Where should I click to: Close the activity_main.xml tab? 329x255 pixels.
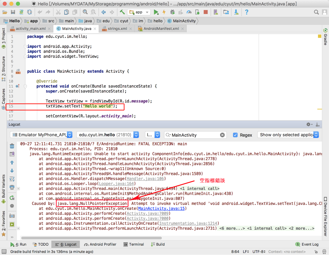pos(49,29)
